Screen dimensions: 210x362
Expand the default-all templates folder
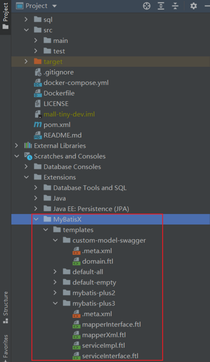[55, 271]
